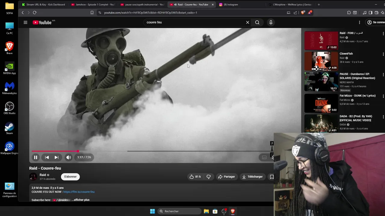Open PAUSE - Ouroboros reaction video title
This screenshot has height=216, width=385.
click(x=357, y=76)
